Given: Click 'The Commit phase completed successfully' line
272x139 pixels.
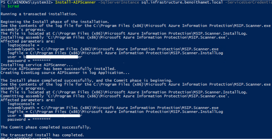Looking at the screenshot, I should (x=46, y=127).
